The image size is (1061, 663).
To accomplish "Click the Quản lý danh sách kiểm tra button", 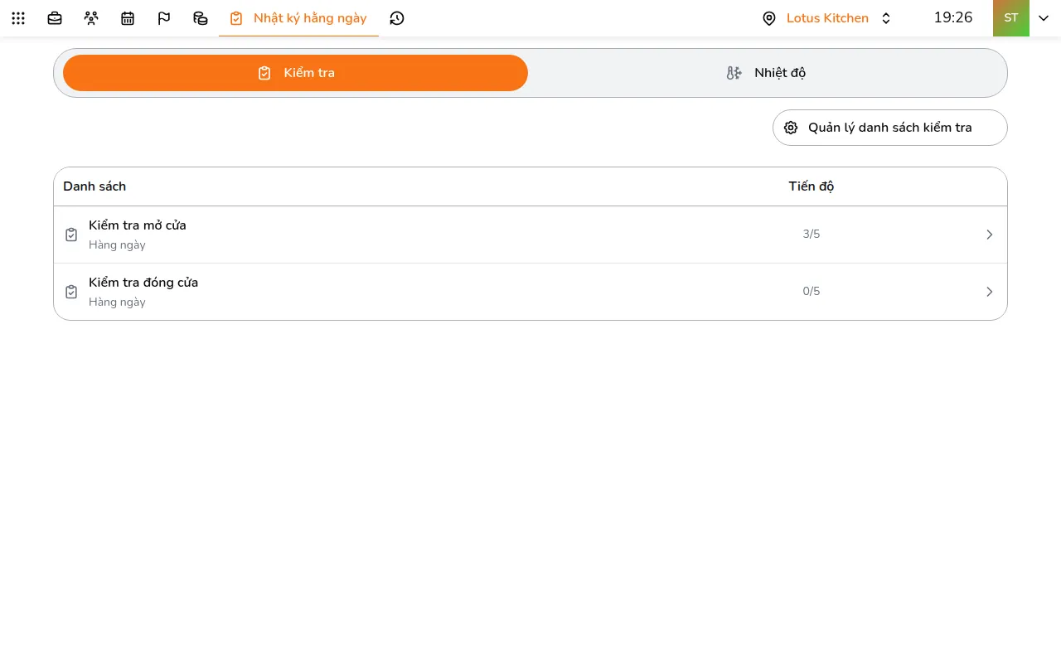I will coord(890,128).
